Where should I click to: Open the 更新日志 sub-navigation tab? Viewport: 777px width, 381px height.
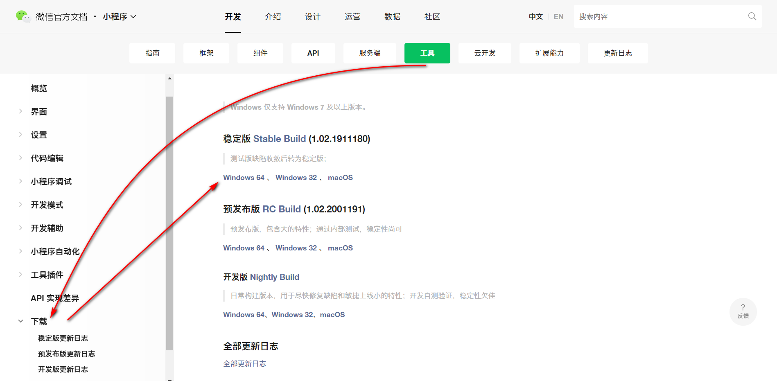tap(618, 53)
